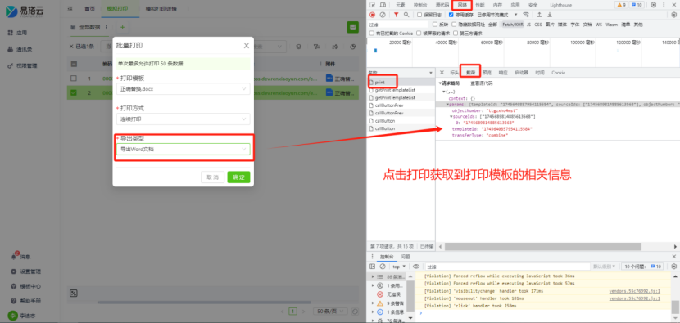Close the 批量打印 dialog with X
The width and height of the screenshot is (680, 323).
247,46
